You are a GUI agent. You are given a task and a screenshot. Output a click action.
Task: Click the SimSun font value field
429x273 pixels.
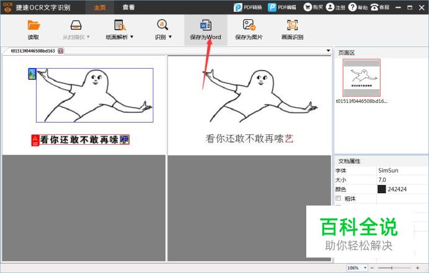coord(402,170)
